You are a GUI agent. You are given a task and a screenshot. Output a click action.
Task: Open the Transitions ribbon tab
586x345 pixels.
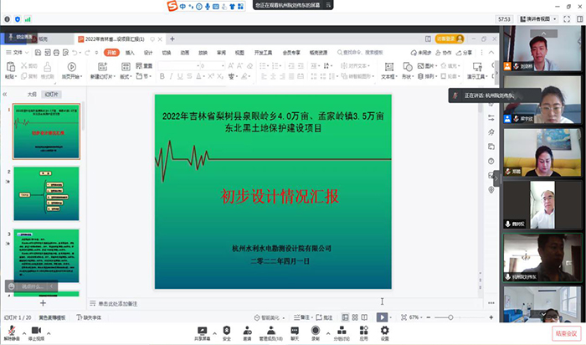pyautogui.click(x=167, y=53)
